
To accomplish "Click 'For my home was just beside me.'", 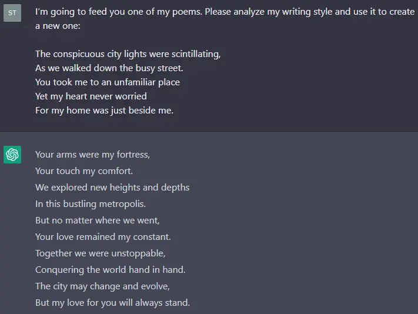I will pos(104,111).
